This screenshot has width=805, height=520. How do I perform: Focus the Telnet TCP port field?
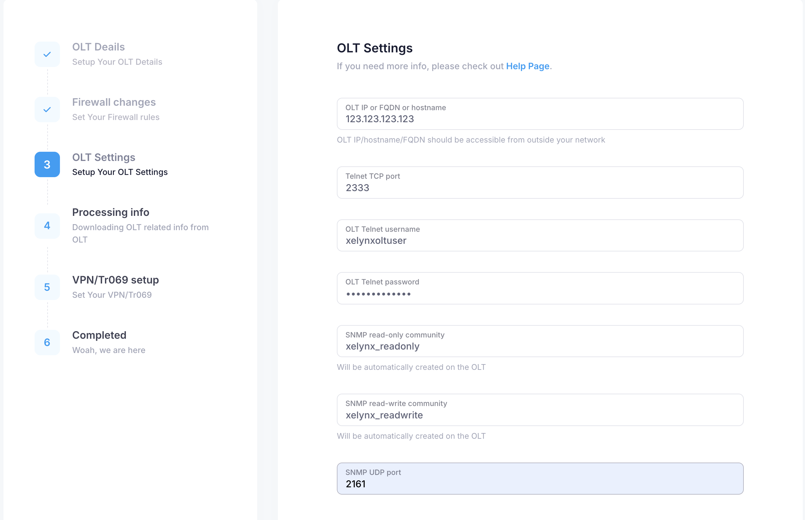tap(540, 183)
